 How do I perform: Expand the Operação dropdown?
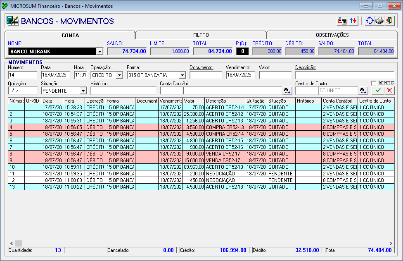119,75
